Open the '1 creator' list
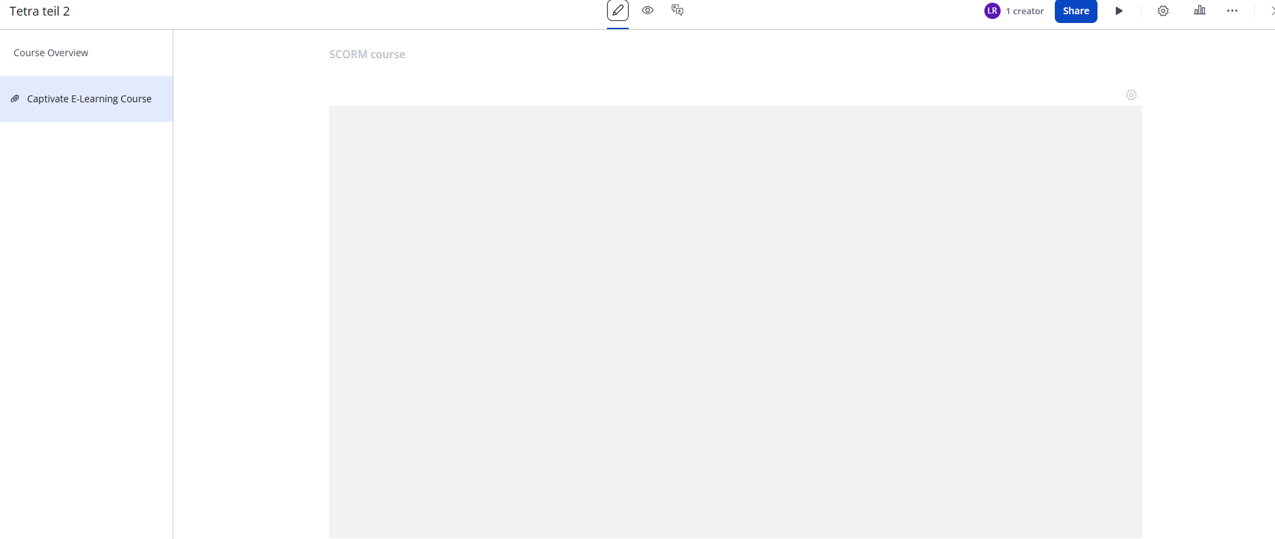This screenshot has width=1275, height=539. (x=1028, y=12)
